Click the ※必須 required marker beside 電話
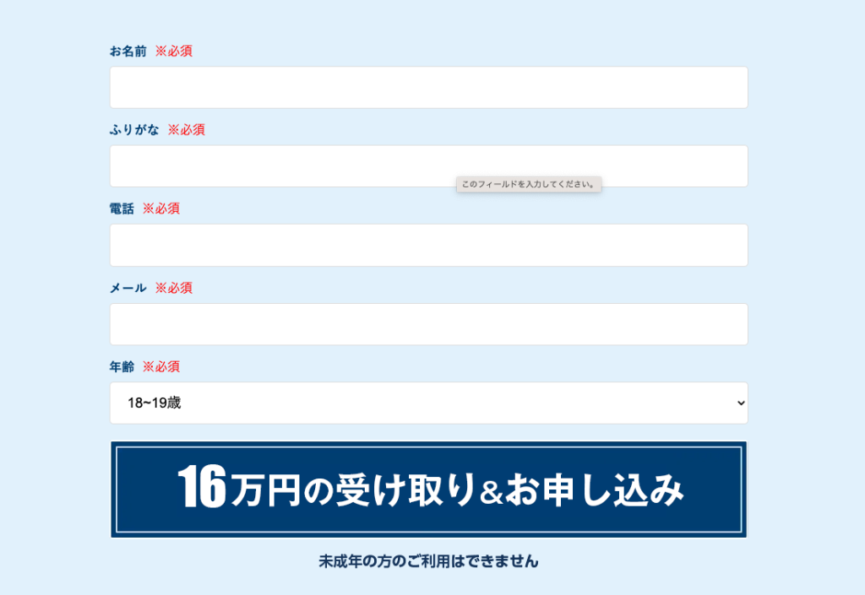The image size is (865, 595). click(x=161, y=208)
